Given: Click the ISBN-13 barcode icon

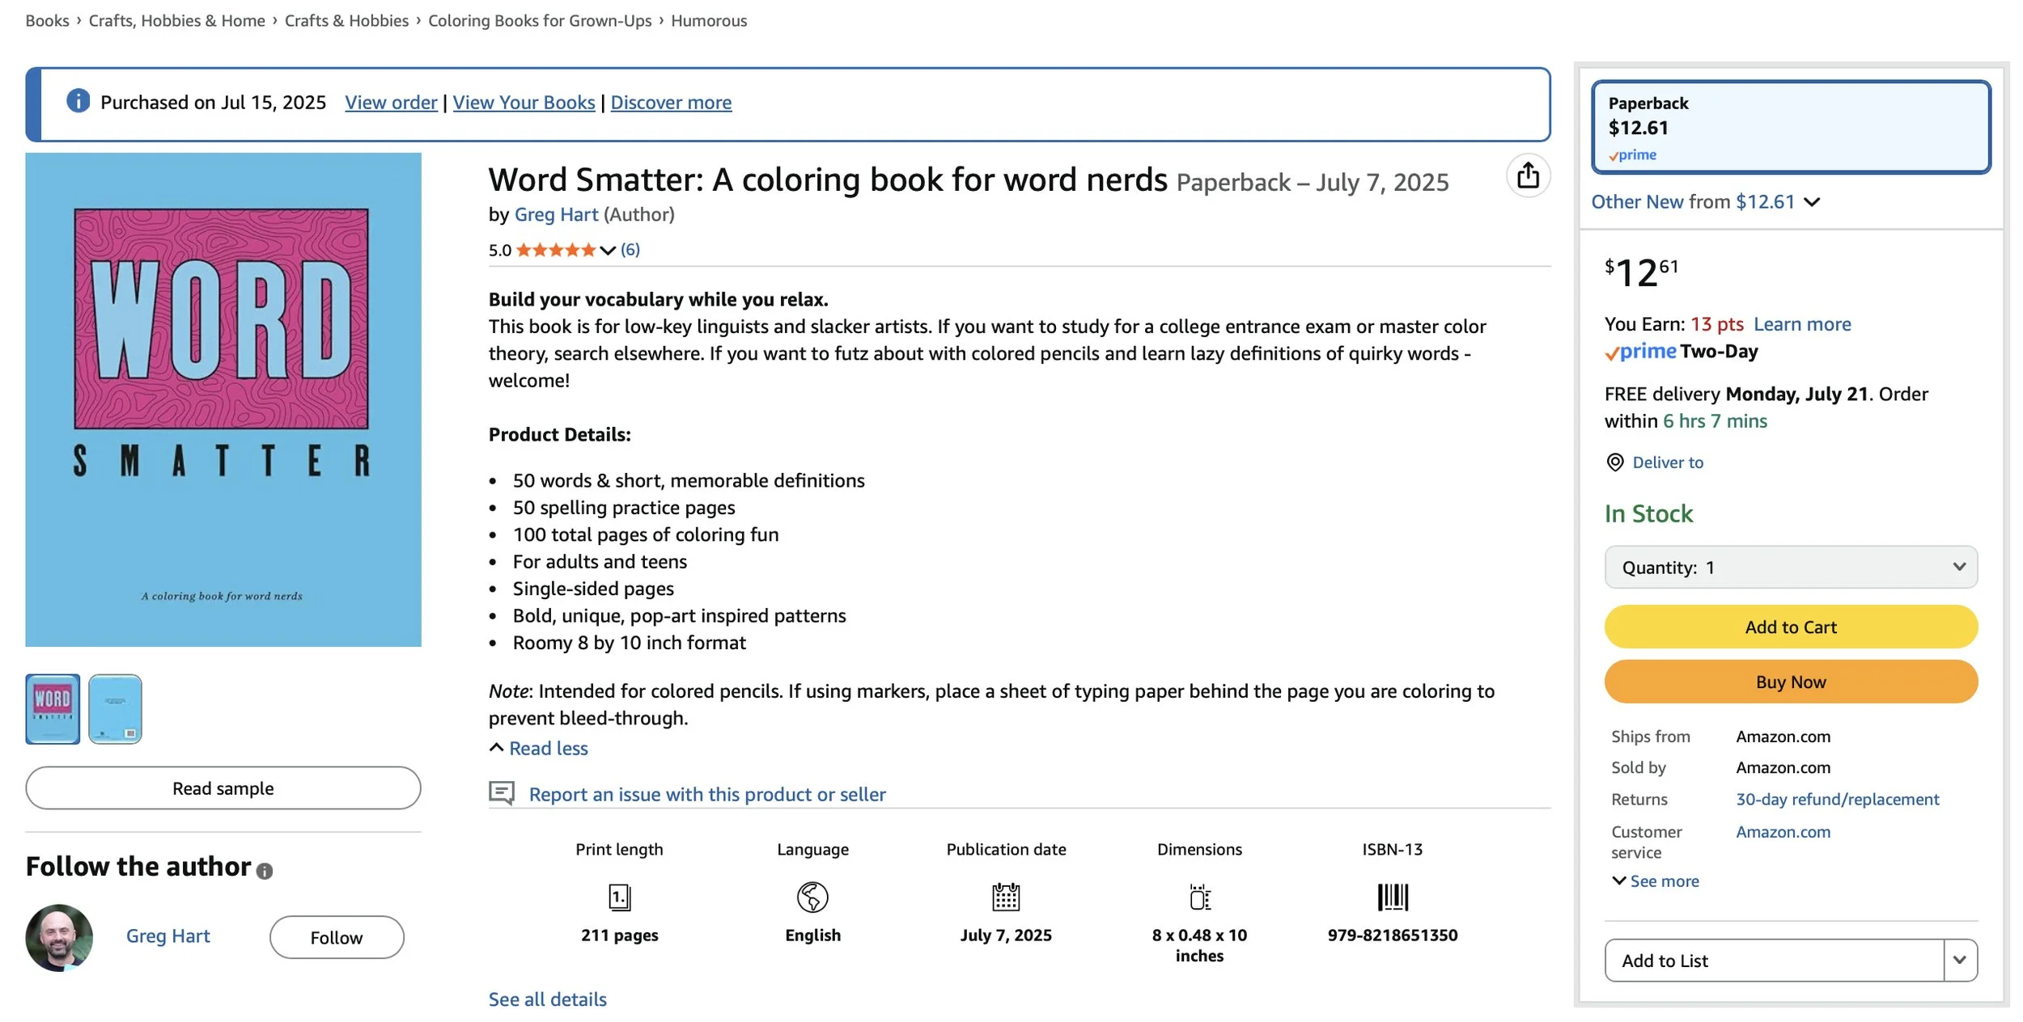Looking at the screenshot, I should coord(1392,897).
